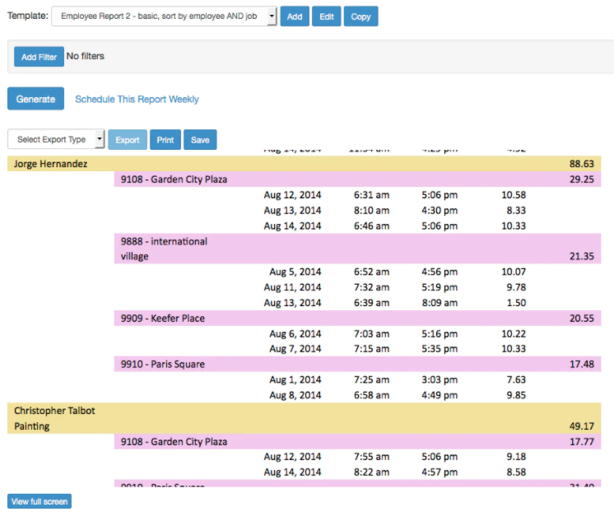Open the Template dropdown list
The image size is (614, 512).
(164, 16)
